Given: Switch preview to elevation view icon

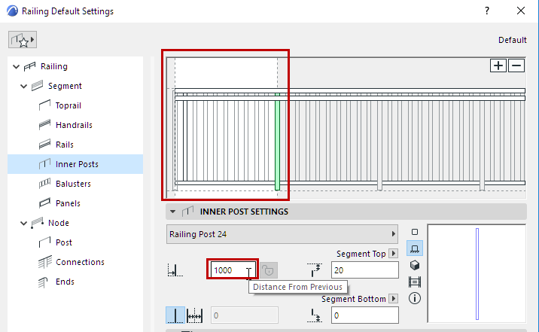Looking at the screenshot, I should click(x=415, y=248).
